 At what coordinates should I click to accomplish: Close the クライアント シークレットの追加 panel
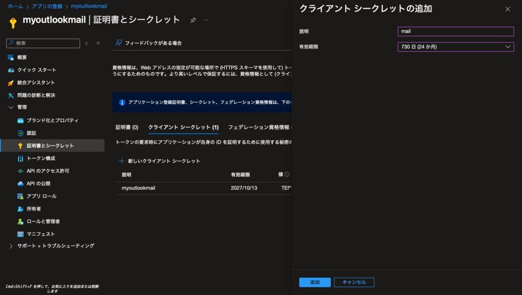(x=507, y=9)
